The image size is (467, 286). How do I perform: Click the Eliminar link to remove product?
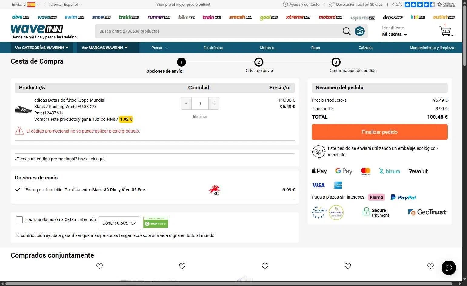pos(200,117)
